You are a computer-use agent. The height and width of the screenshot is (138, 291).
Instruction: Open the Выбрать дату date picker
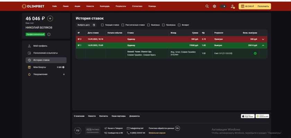click(86, 25)
